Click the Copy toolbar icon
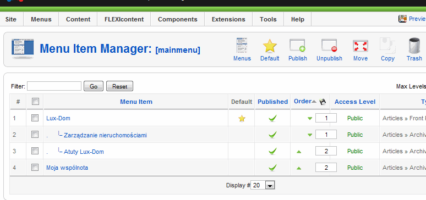This screenshot has width=426, height=200. point(387,45)
